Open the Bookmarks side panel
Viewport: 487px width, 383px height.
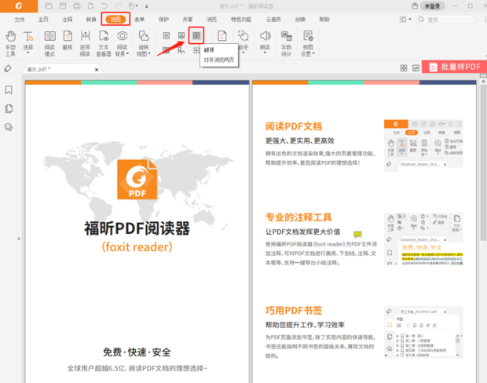tap(9, 90)
